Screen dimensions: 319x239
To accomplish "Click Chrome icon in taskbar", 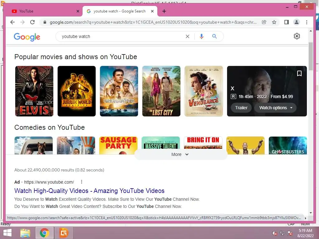I will pyautogui.click(x=45, y=233).
